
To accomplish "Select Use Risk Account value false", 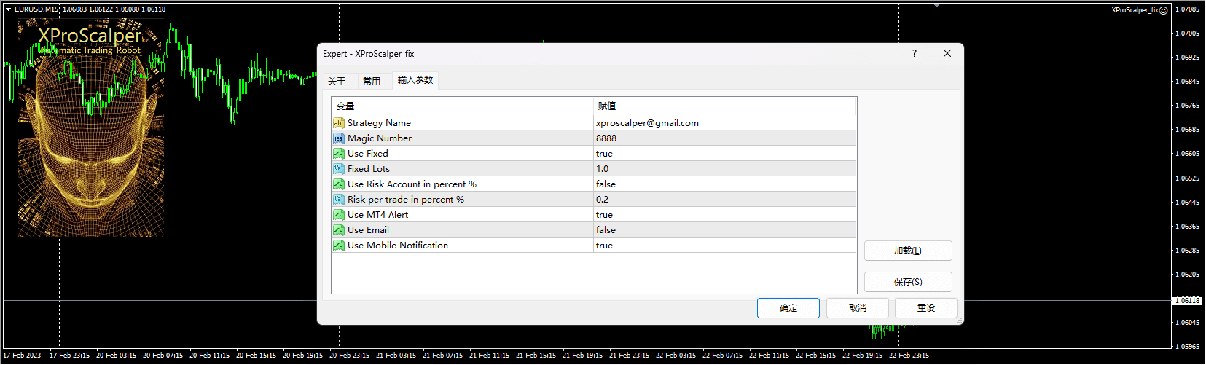I will [606, 184].
